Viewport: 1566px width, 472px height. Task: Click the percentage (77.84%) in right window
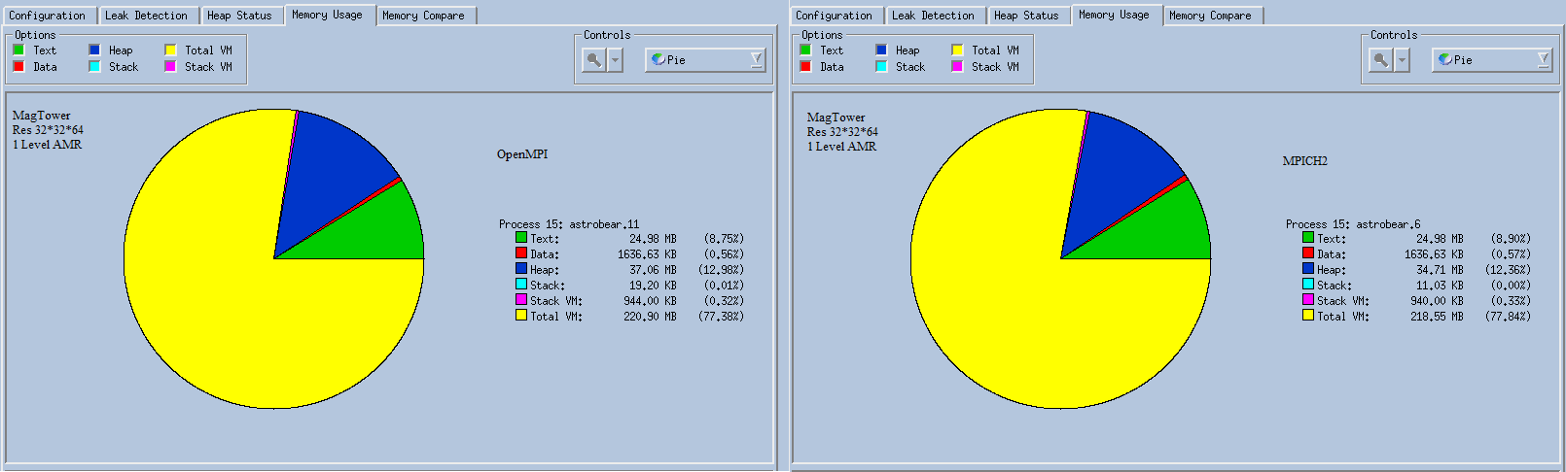pyautogui.click(x=1508, y=317)
